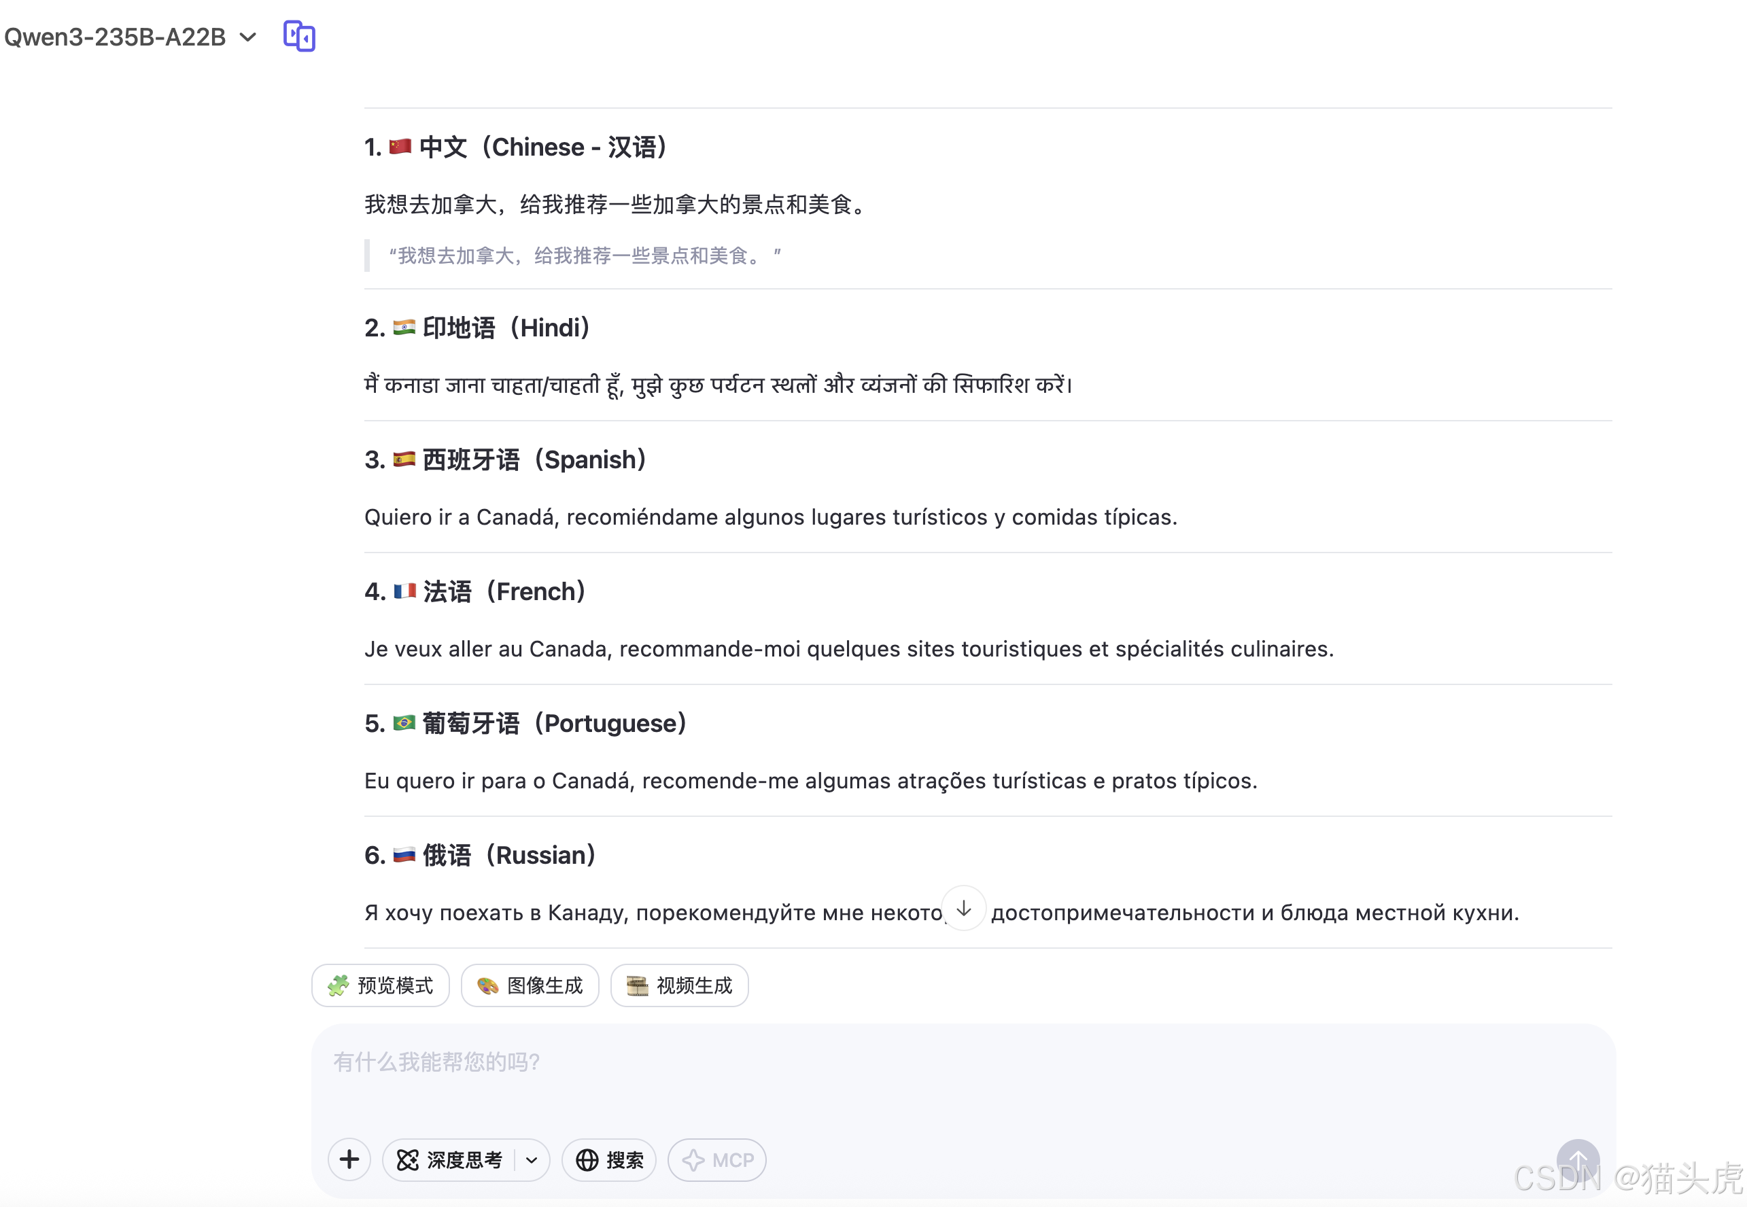Screen dimensions: 1747x1207
Task: Click the Russian flag emoji in heading
Action: click(404, 854)
